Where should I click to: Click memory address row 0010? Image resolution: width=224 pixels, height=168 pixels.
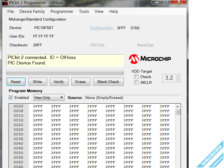coord(18,116)
